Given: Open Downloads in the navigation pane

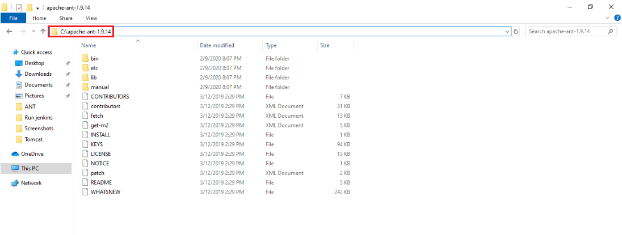Looking at the screenshot, I should pyautogui.click(x=38, y=74).
